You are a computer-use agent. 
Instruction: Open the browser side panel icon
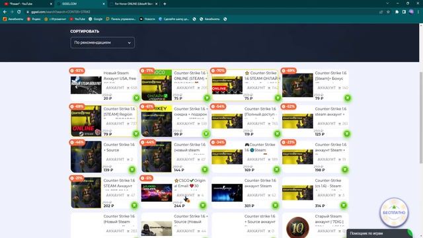(x=404, y=12)
